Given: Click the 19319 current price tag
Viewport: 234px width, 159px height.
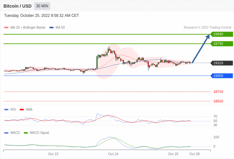Looking at the screenshot, I should (x=222, y=63).
